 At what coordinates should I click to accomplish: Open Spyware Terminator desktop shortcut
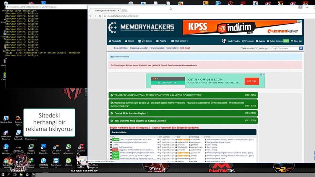point(19,135)
